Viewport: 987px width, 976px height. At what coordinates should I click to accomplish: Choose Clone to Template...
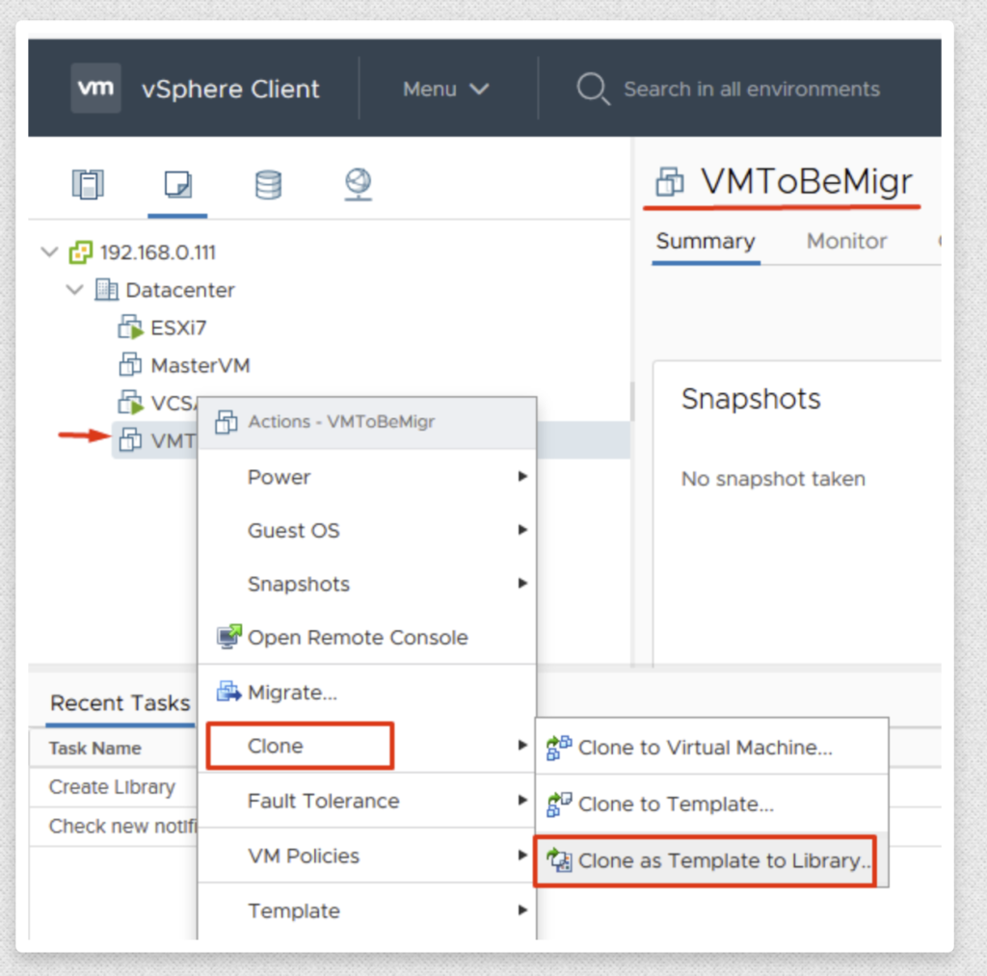[x=712, y=805]
